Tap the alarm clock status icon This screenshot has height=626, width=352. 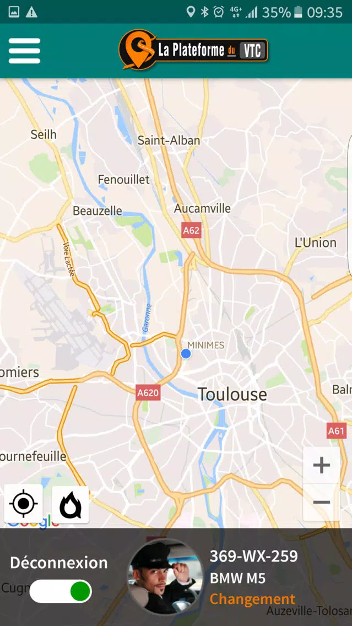click(x=219, y=12)
